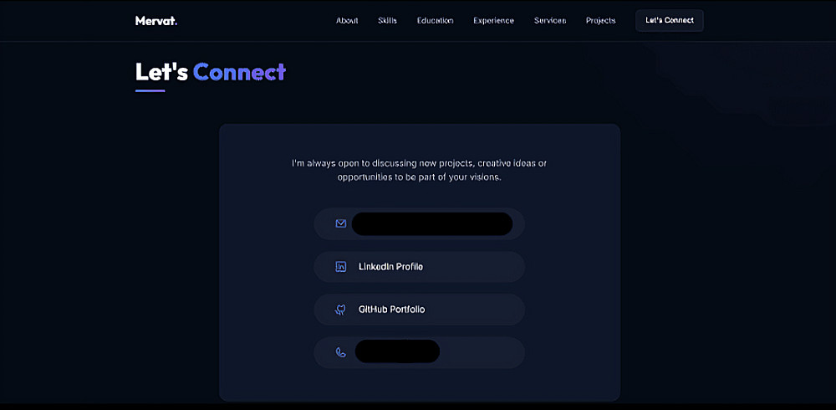Click the gradient underline below the heading
This screenshot has width=836, height=410.
click(150, 90)
